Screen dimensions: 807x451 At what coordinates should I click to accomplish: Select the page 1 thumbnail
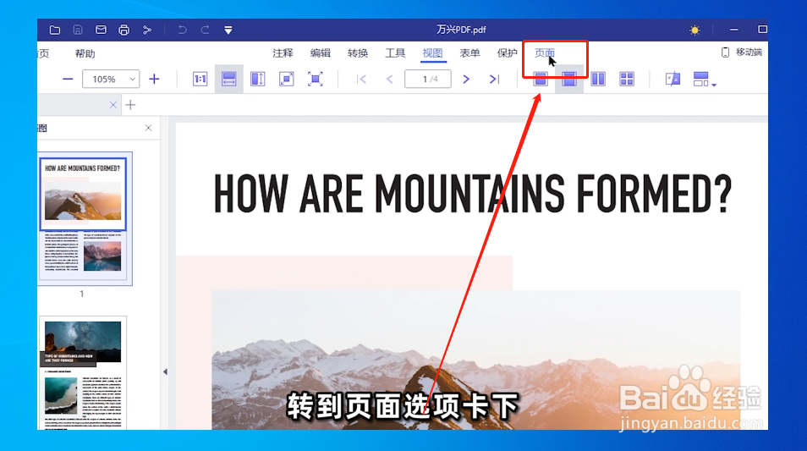(85, 218)
